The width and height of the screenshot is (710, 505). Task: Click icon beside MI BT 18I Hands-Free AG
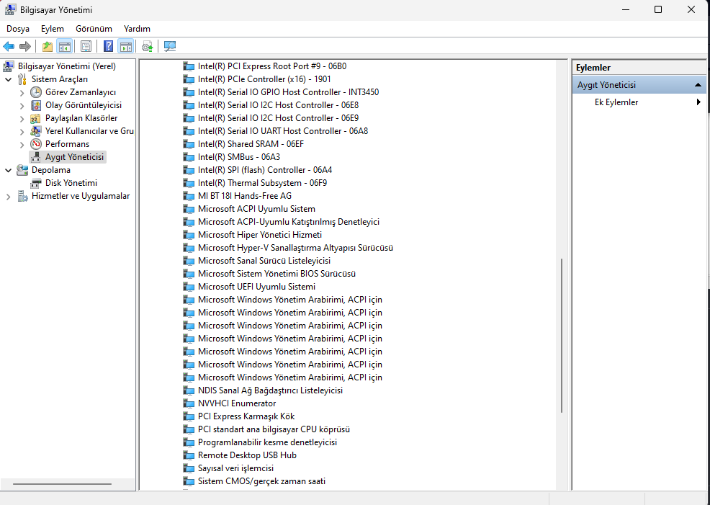(189, 196)
